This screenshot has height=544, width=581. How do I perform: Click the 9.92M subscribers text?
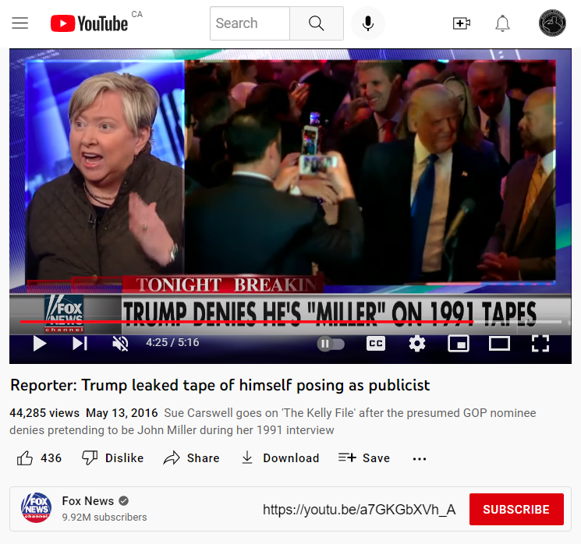pos(105,517)
